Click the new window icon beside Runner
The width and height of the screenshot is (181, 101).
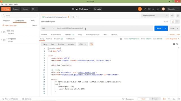(x=34, y=9)
